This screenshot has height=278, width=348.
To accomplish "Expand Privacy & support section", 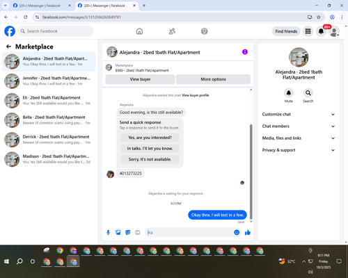I will [x=299, y=150].
